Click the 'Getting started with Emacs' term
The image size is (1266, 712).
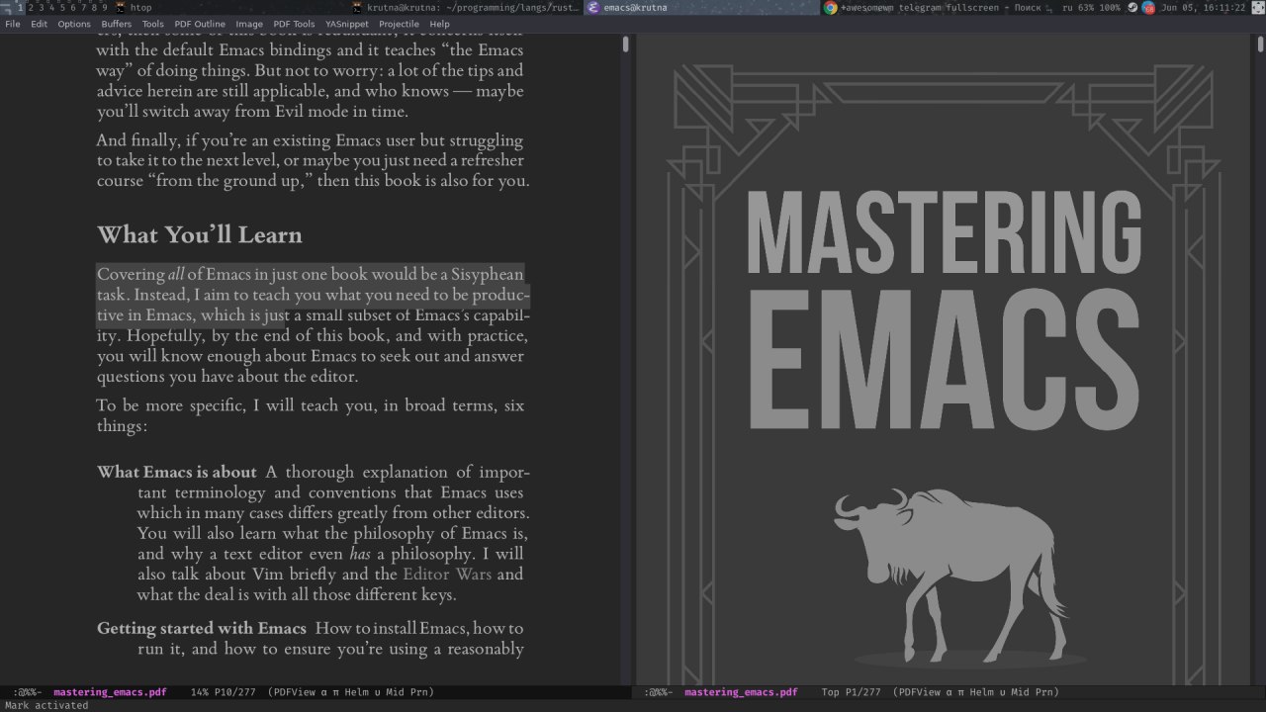pyautogui.click(x=202, y=629)
